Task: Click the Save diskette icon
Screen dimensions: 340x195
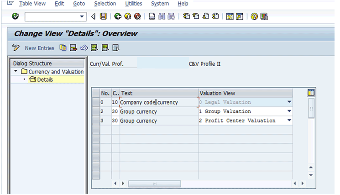Action: [x=103, y=16]
